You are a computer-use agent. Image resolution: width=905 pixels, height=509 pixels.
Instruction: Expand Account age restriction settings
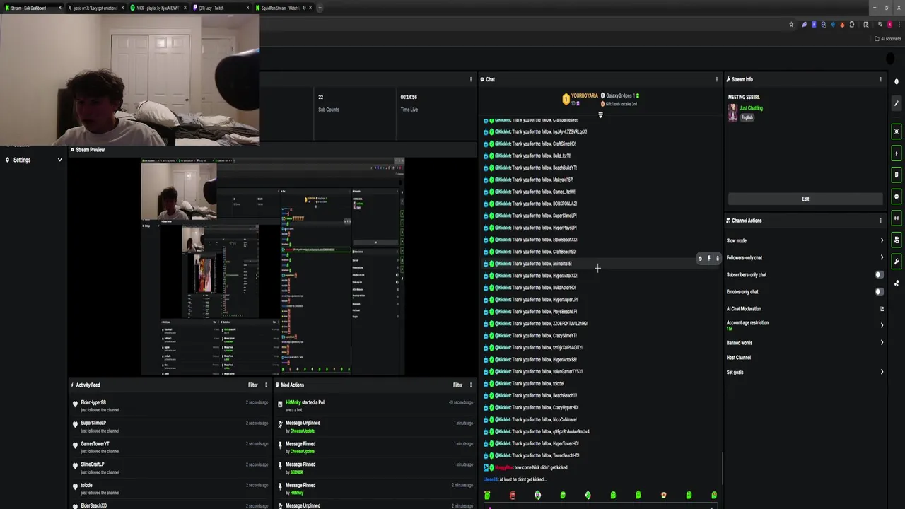tap(882, 325)
